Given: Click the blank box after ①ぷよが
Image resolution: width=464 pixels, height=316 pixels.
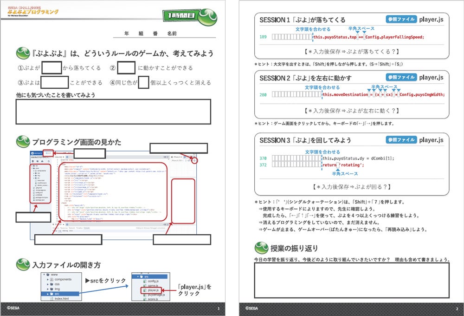Looking at the screenshot, I should point(52,67).
